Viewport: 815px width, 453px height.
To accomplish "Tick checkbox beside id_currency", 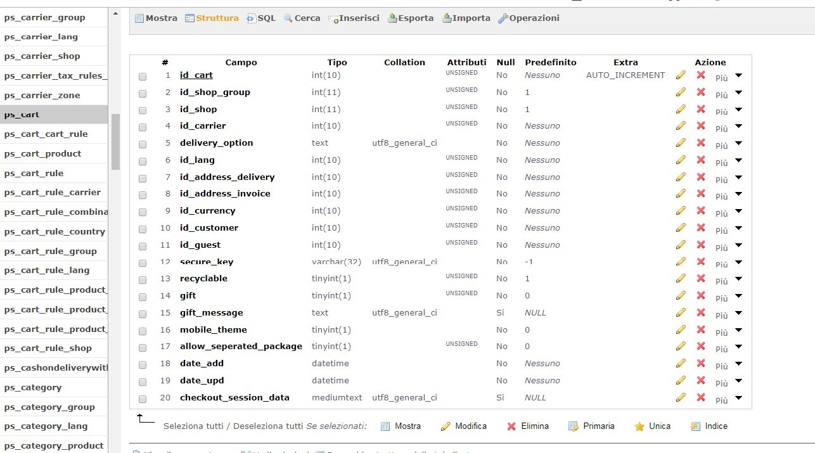I will pyautogui.click(x=143, y=212).
